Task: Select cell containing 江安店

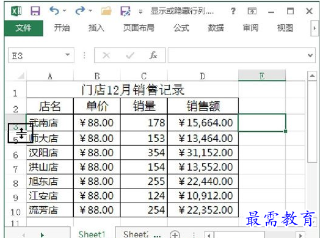Action: point(50,195)
